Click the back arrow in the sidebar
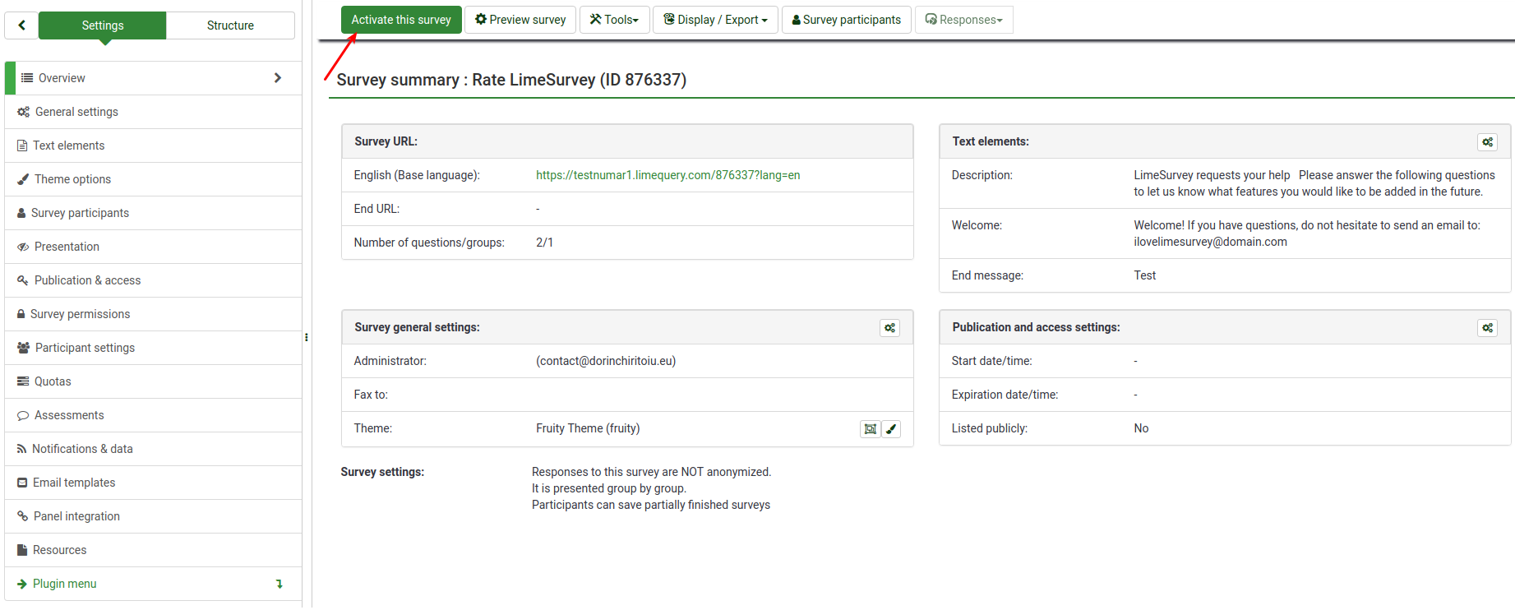Viewport: 1515px width, 610px height. [22, 25]
